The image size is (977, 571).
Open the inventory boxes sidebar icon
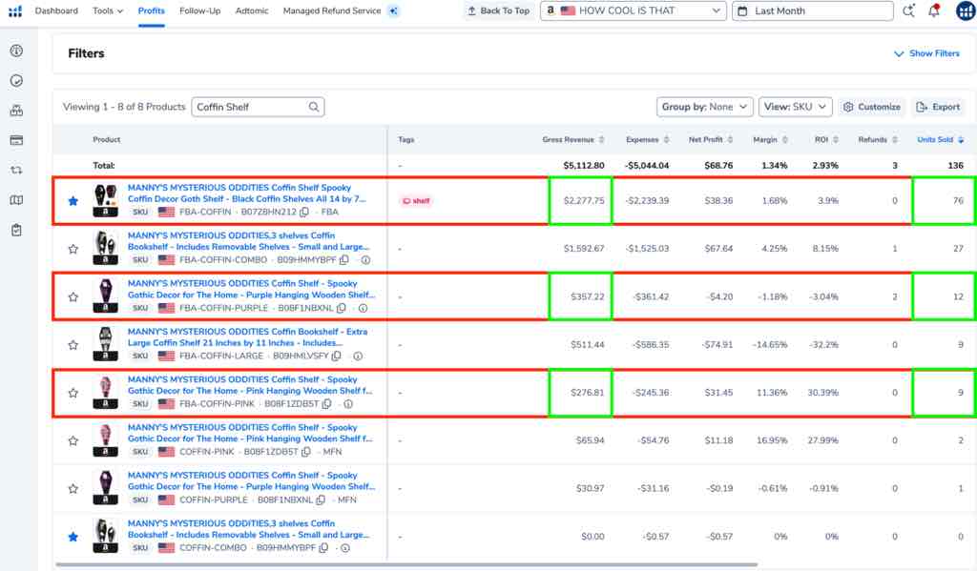tap(17, 111)
